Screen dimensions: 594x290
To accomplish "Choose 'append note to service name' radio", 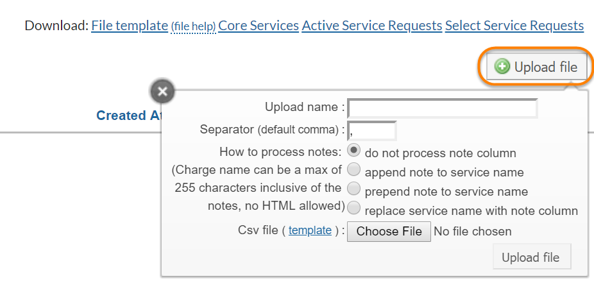I will (x=353, y=170).
